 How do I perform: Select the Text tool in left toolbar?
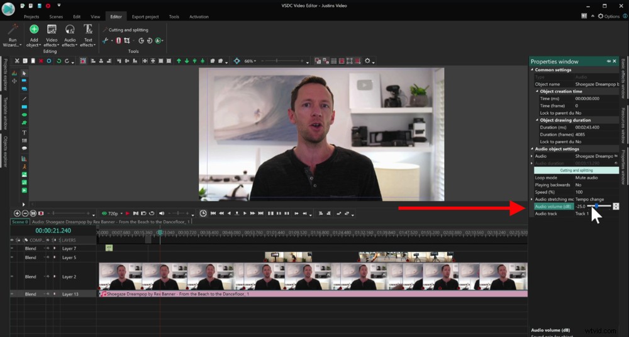pos(24,132)
